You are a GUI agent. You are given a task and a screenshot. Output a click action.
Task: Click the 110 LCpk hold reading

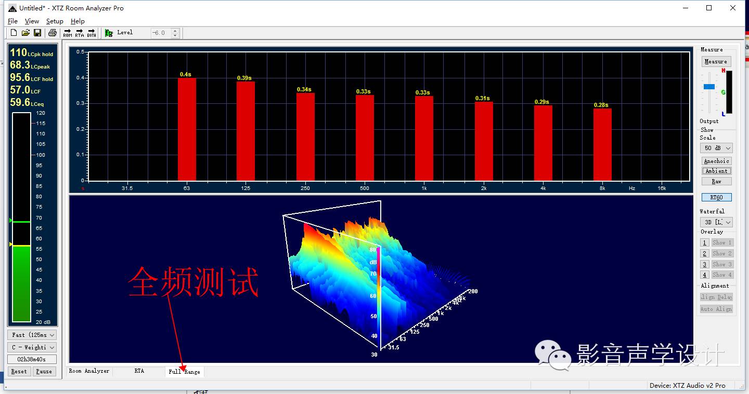coord(32,53)
